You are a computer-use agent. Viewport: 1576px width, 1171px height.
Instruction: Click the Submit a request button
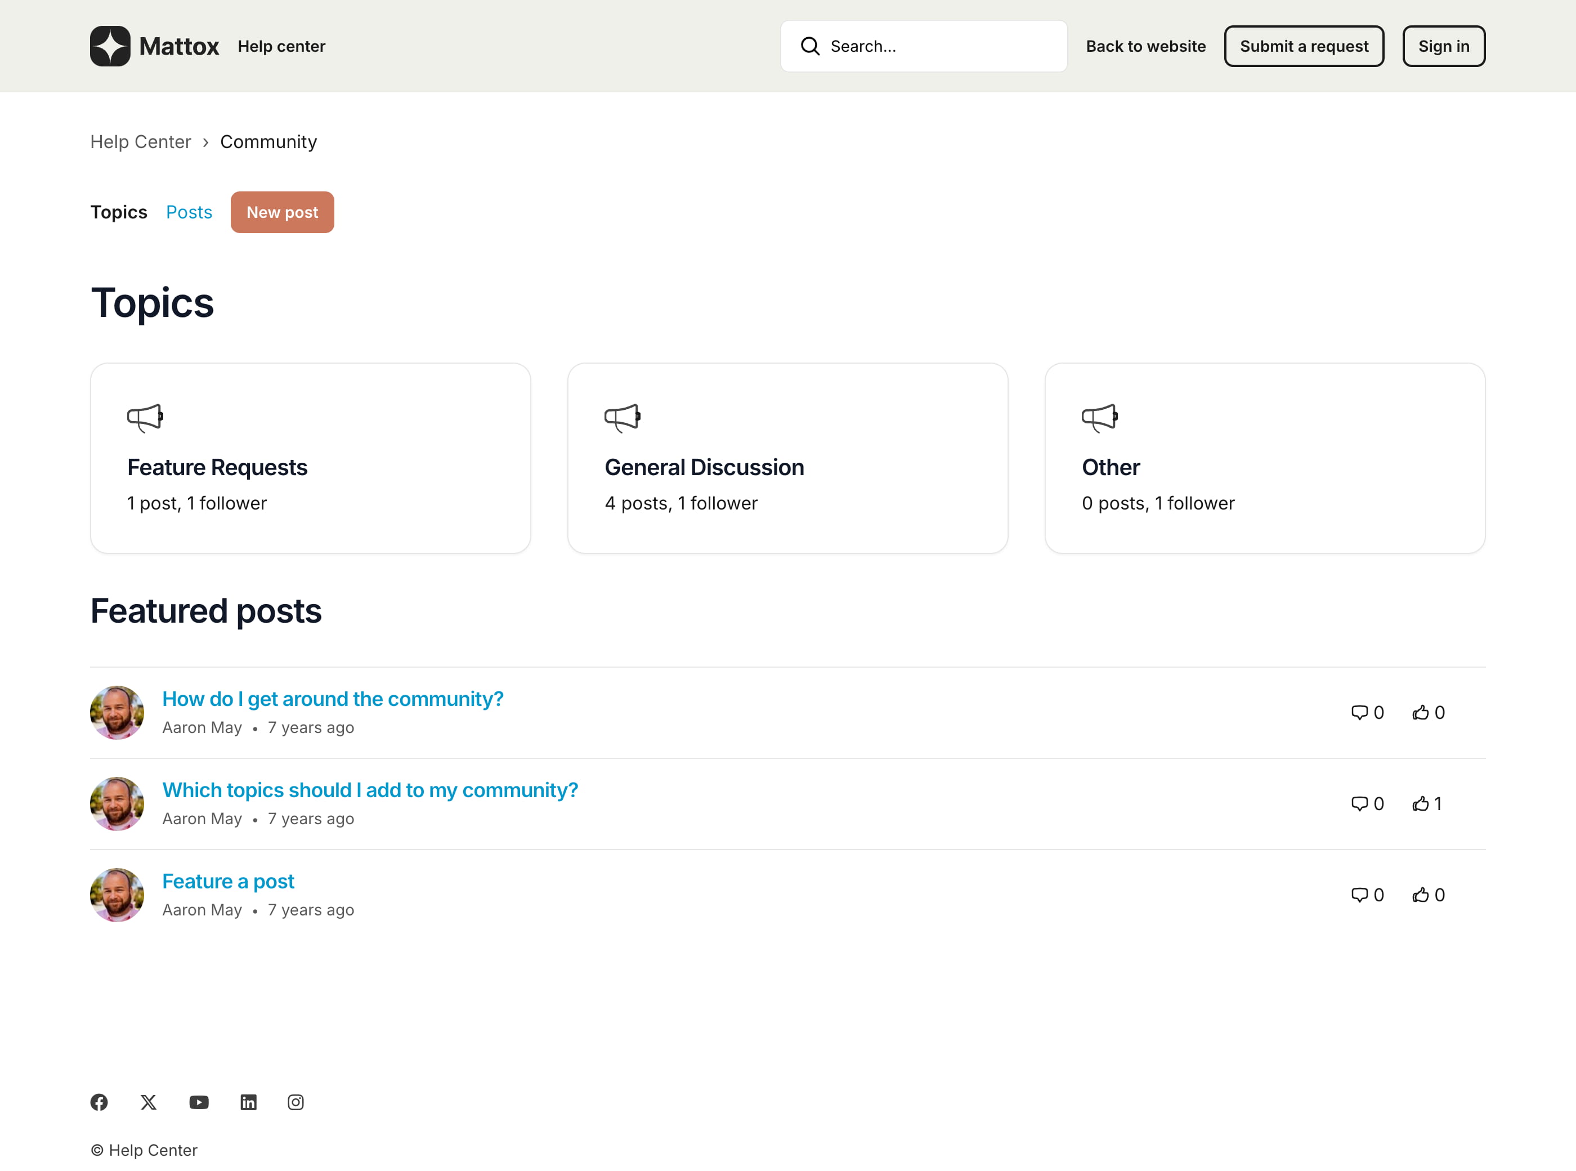(1303, 46)
